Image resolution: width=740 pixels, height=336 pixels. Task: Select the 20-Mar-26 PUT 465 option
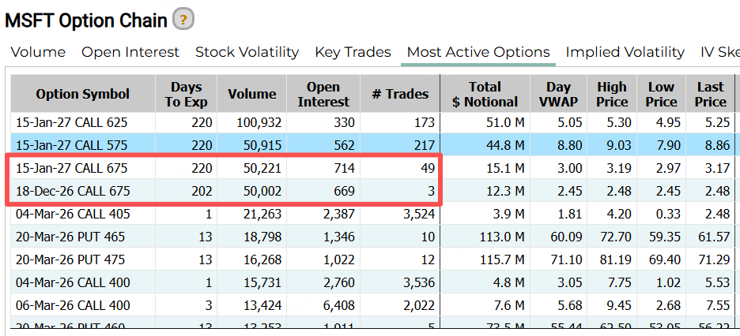click(70, 237)
